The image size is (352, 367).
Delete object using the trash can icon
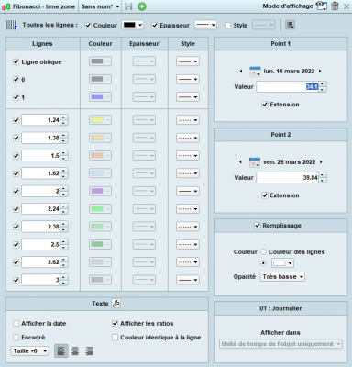click(335, 6)
